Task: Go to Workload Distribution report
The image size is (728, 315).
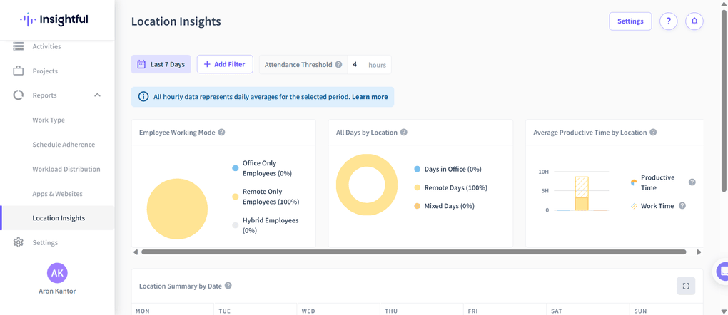Action: [66, 169]
